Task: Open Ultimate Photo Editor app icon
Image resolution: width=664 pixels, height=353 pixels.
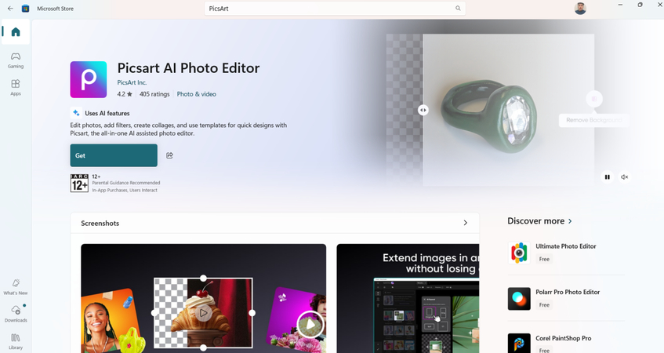Action: coord(519,253)
